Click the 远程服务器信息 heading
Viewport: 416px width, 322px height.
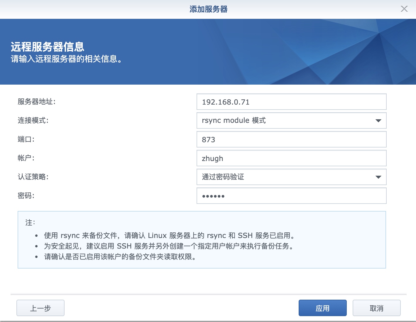click(48, 47)
